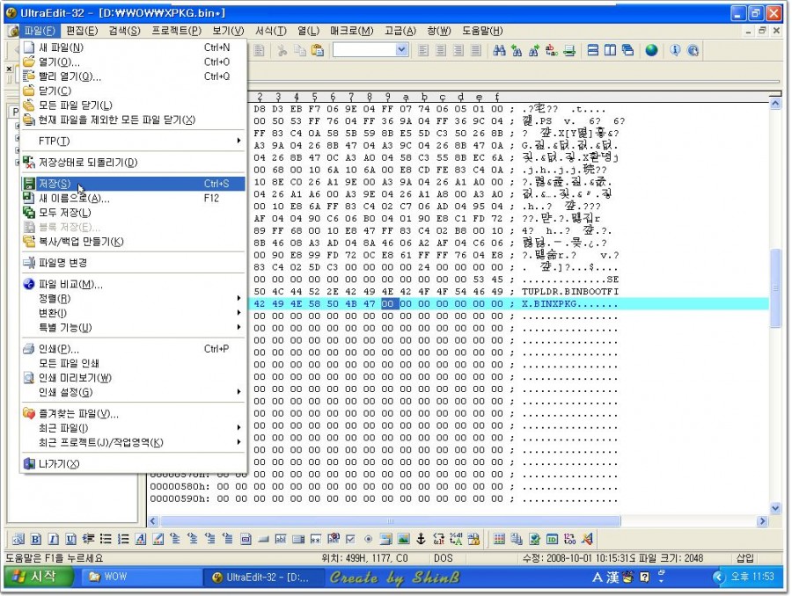Choose 복사/백업 만들기(K) menu item
Image resolution: width=792 pixels, height=596 pixels.
click(134, 241)
